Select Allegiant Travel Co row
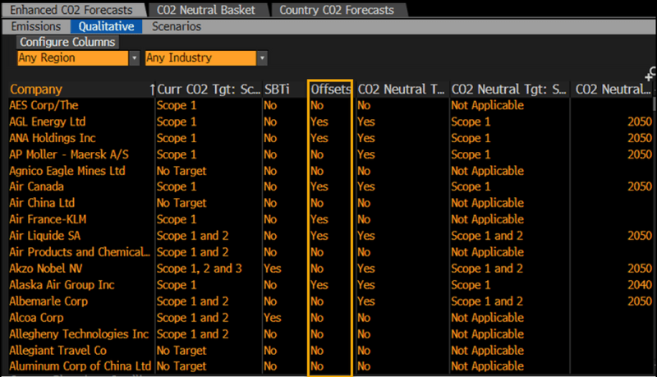 tap(330, 351)
